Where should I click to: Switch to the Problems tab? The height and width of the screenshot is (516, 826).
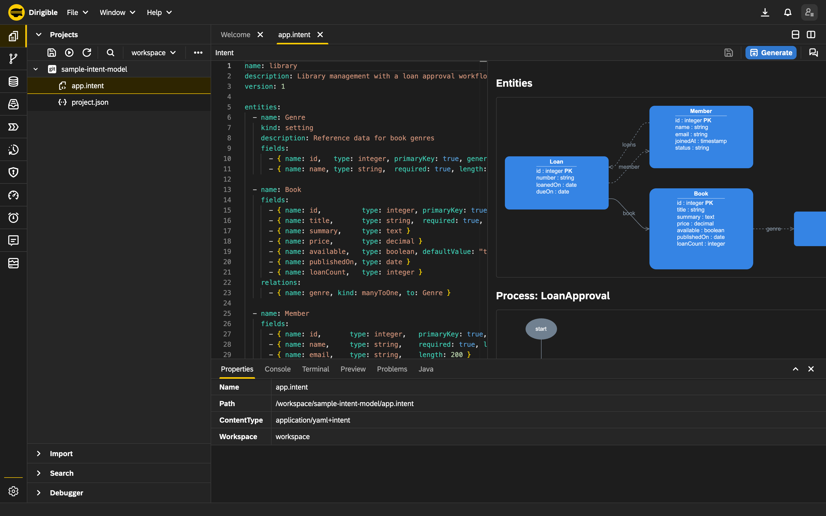pyautogui.click(x=392, y=369)
